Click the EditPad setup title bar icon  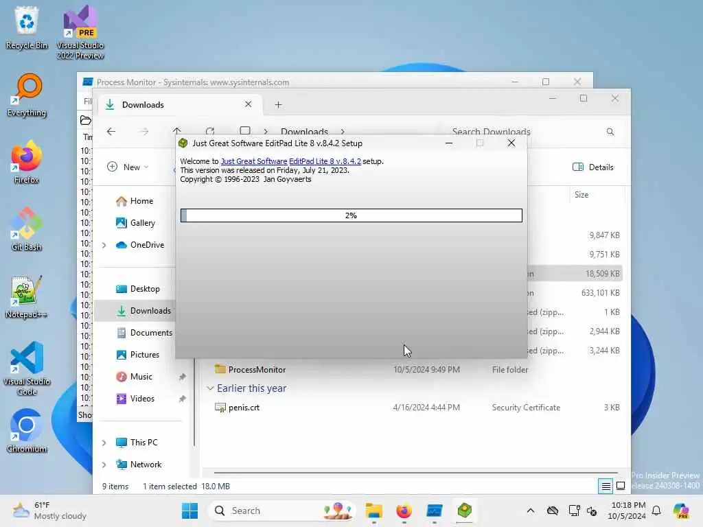pos(183,143)
